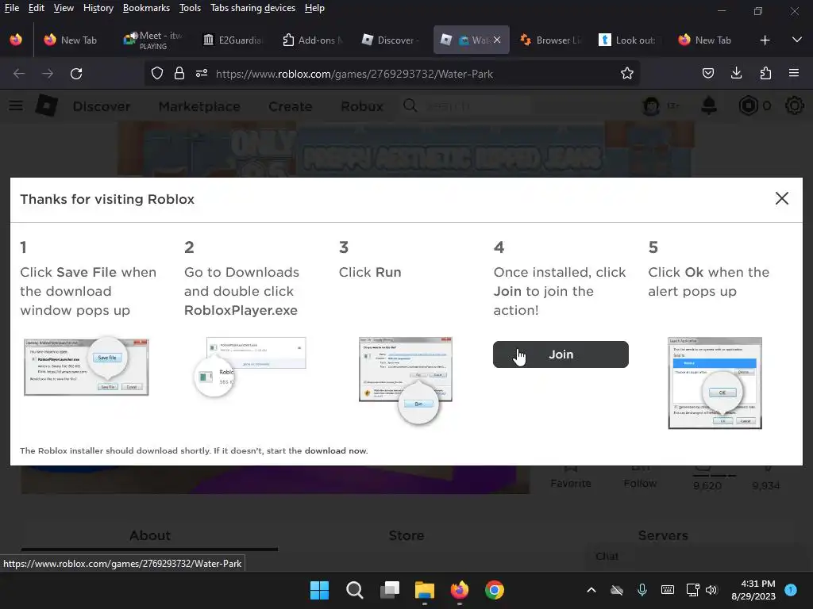Bookmark this page with the star

(627, 74)
